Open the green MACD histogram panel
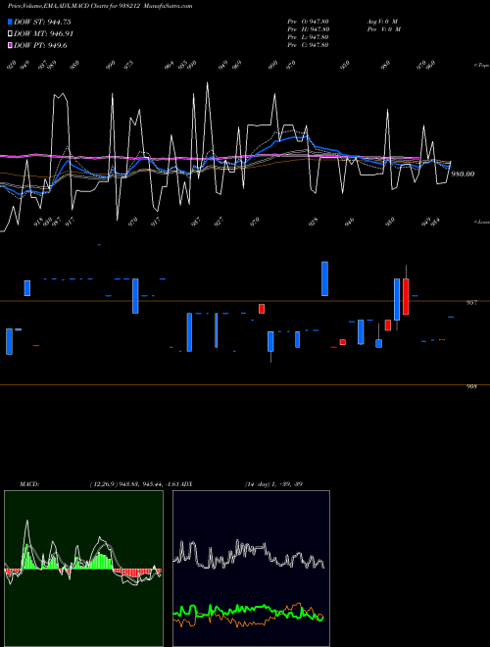Screen dimensions: 490x647 point(83,569)
